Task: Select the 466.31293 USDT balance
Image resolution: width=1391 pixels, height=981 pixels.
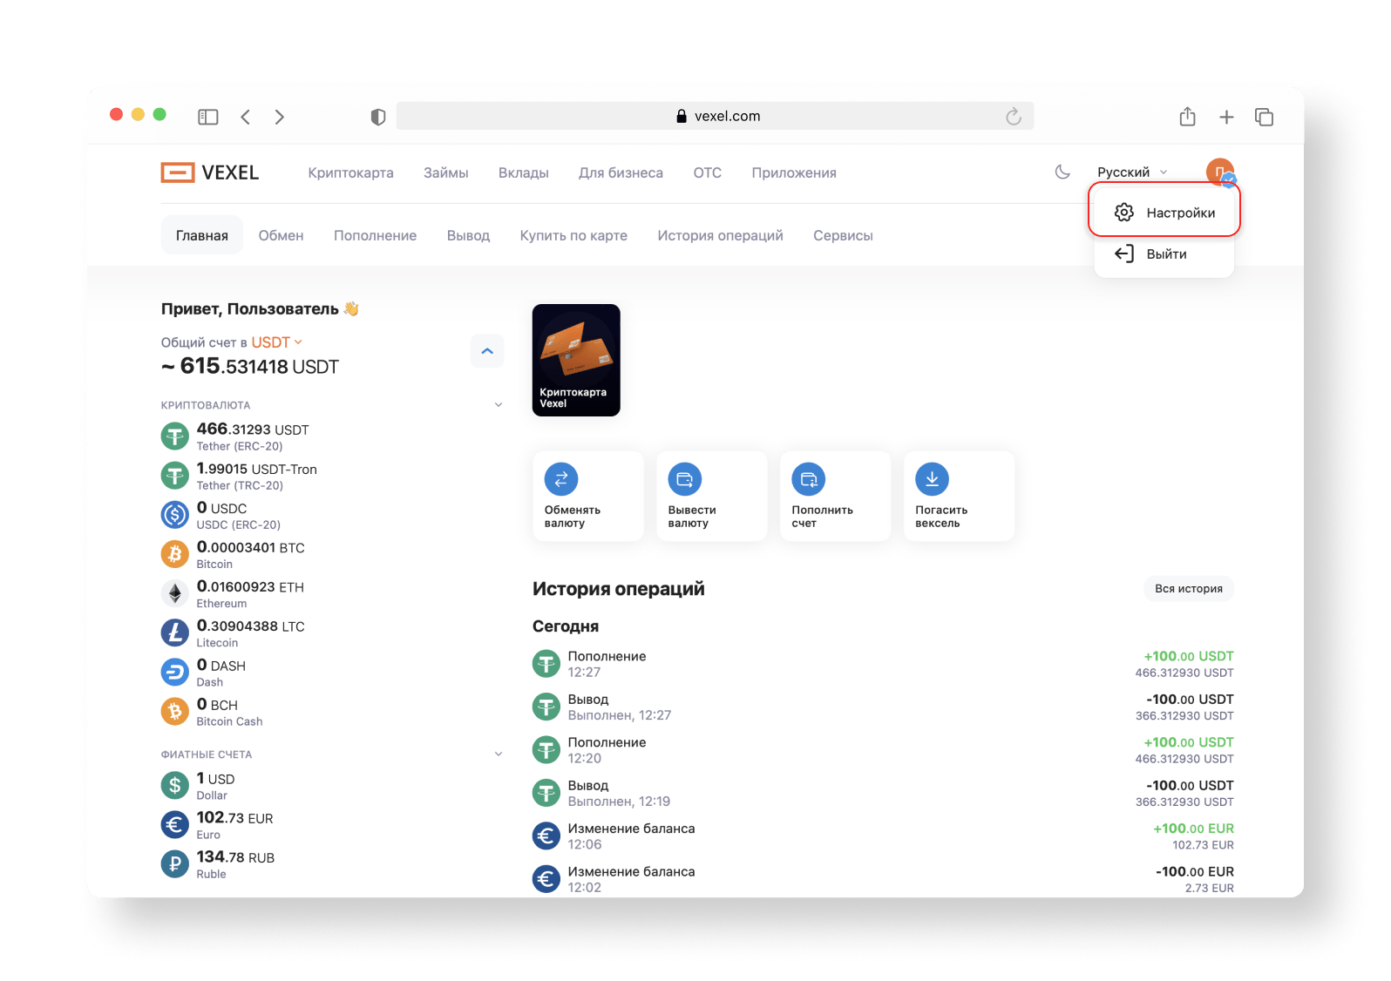Action: pyautogui.click(x=253, y=429)
